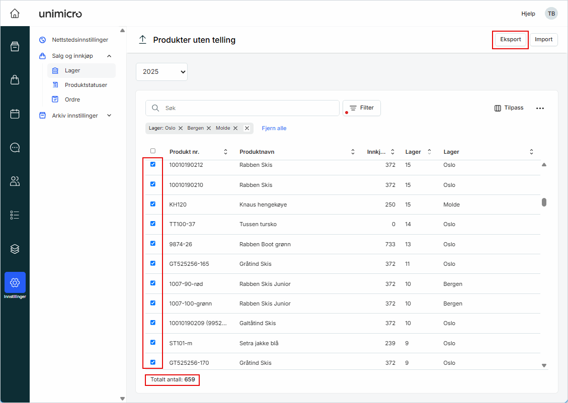The width and height of the screenshot is (568, 403).
Task: Open the 2025 year dropdown
Action: [x=161, y=72]
